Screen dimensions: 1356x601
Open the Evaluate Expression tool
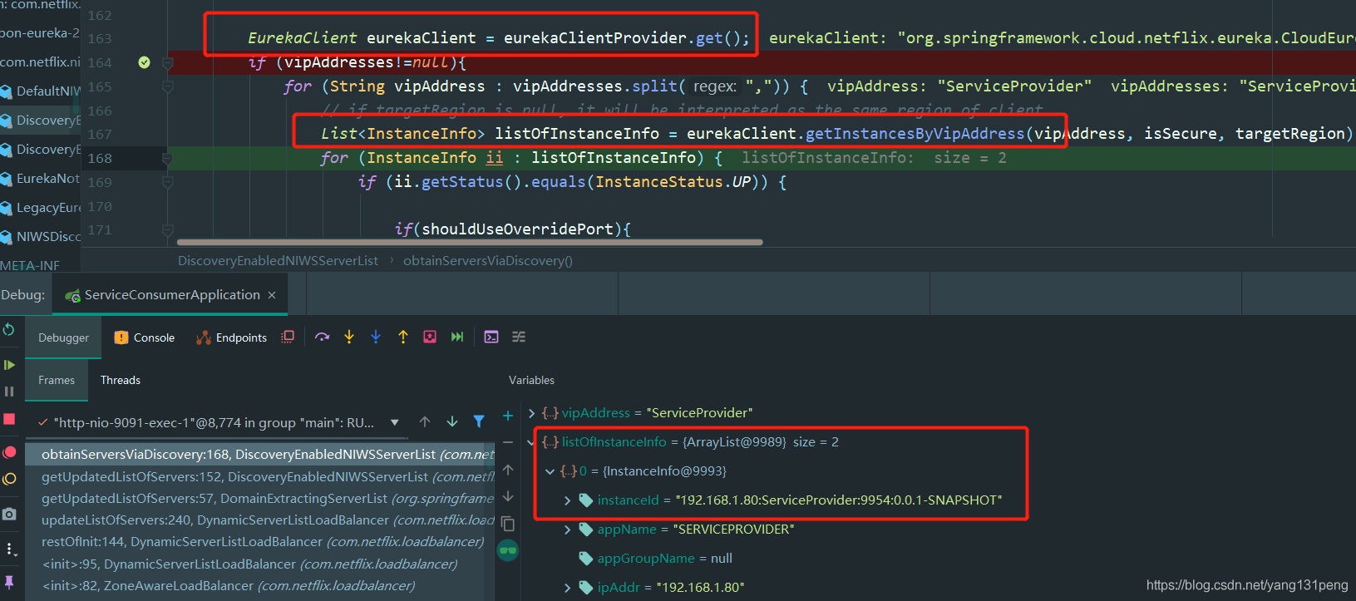(x=491, y=337)
